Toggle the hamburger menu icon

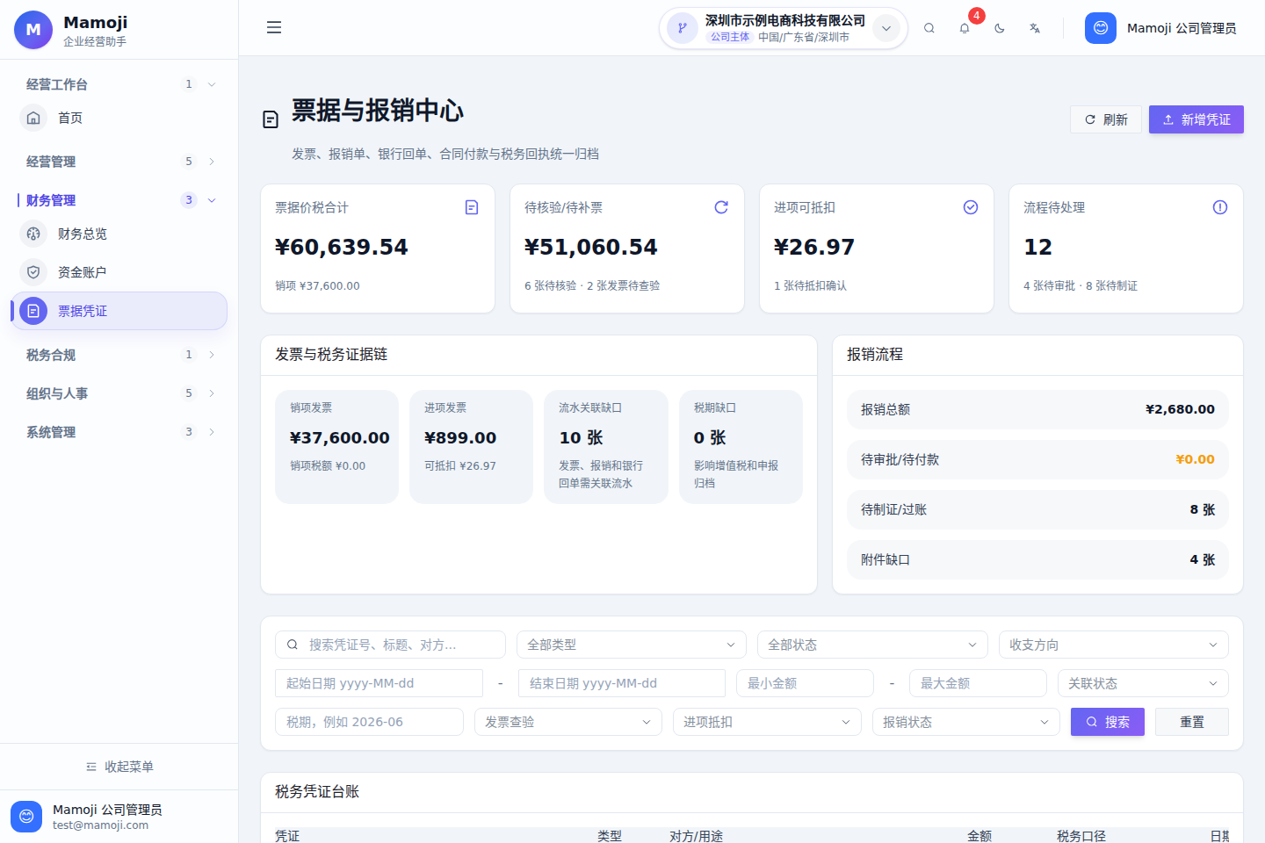[x=274, y=27]
